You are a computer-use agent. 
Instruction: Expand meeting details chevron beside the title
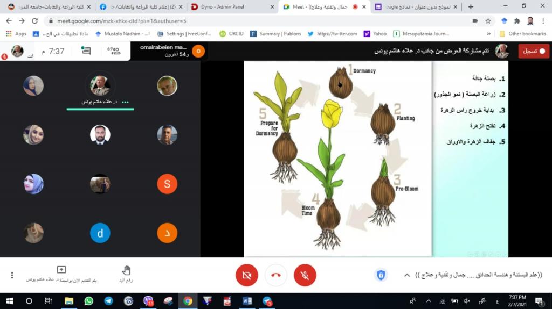[x=407, y=275]
